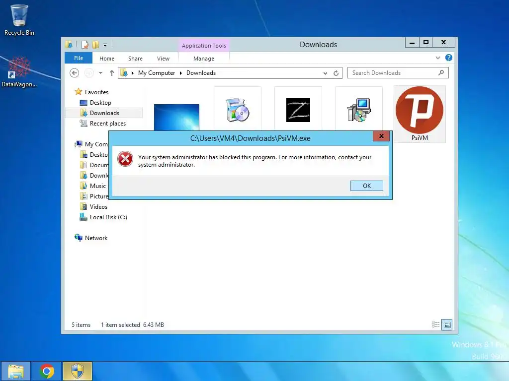This screenshot has height=381, width=509.
Task: Open the View ribbon tab
Action: point(163,59)
